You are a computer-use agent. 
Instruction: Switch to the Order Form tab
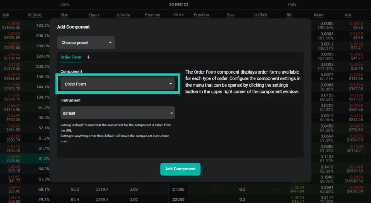tap(71, 57)
